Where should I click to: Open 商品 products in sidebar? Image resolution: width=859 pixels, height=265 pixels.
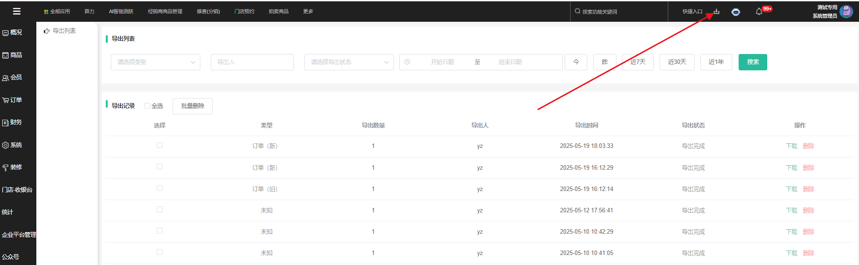(12, 55)
